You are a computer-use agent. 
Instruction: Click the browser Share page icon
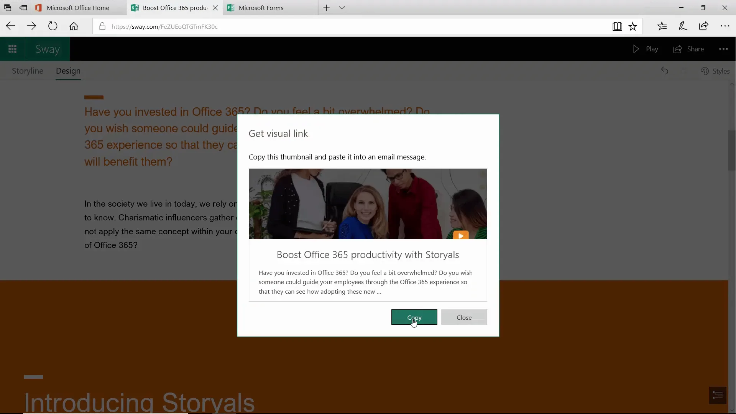pos(703,26)
